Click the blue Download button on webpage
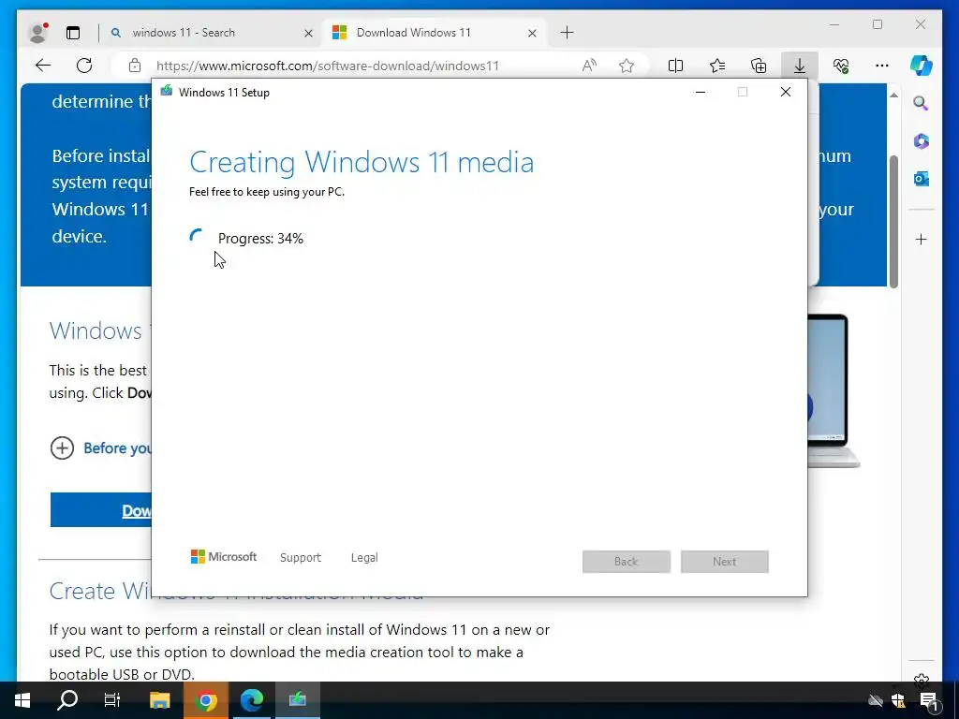 pos(101,510)
